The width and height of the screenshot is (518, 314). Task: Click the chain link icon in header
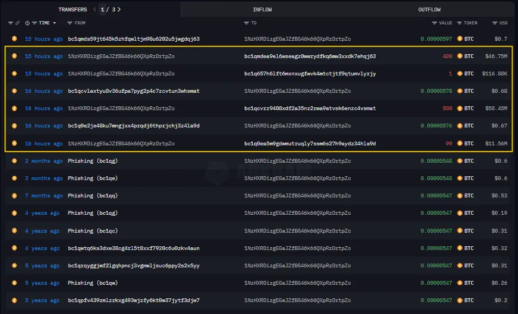[17, 23]
